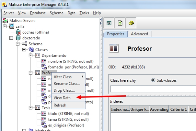Choose Refresh from context menu
This screenshot has height=131, width=196.
click(x=68, y=105)
